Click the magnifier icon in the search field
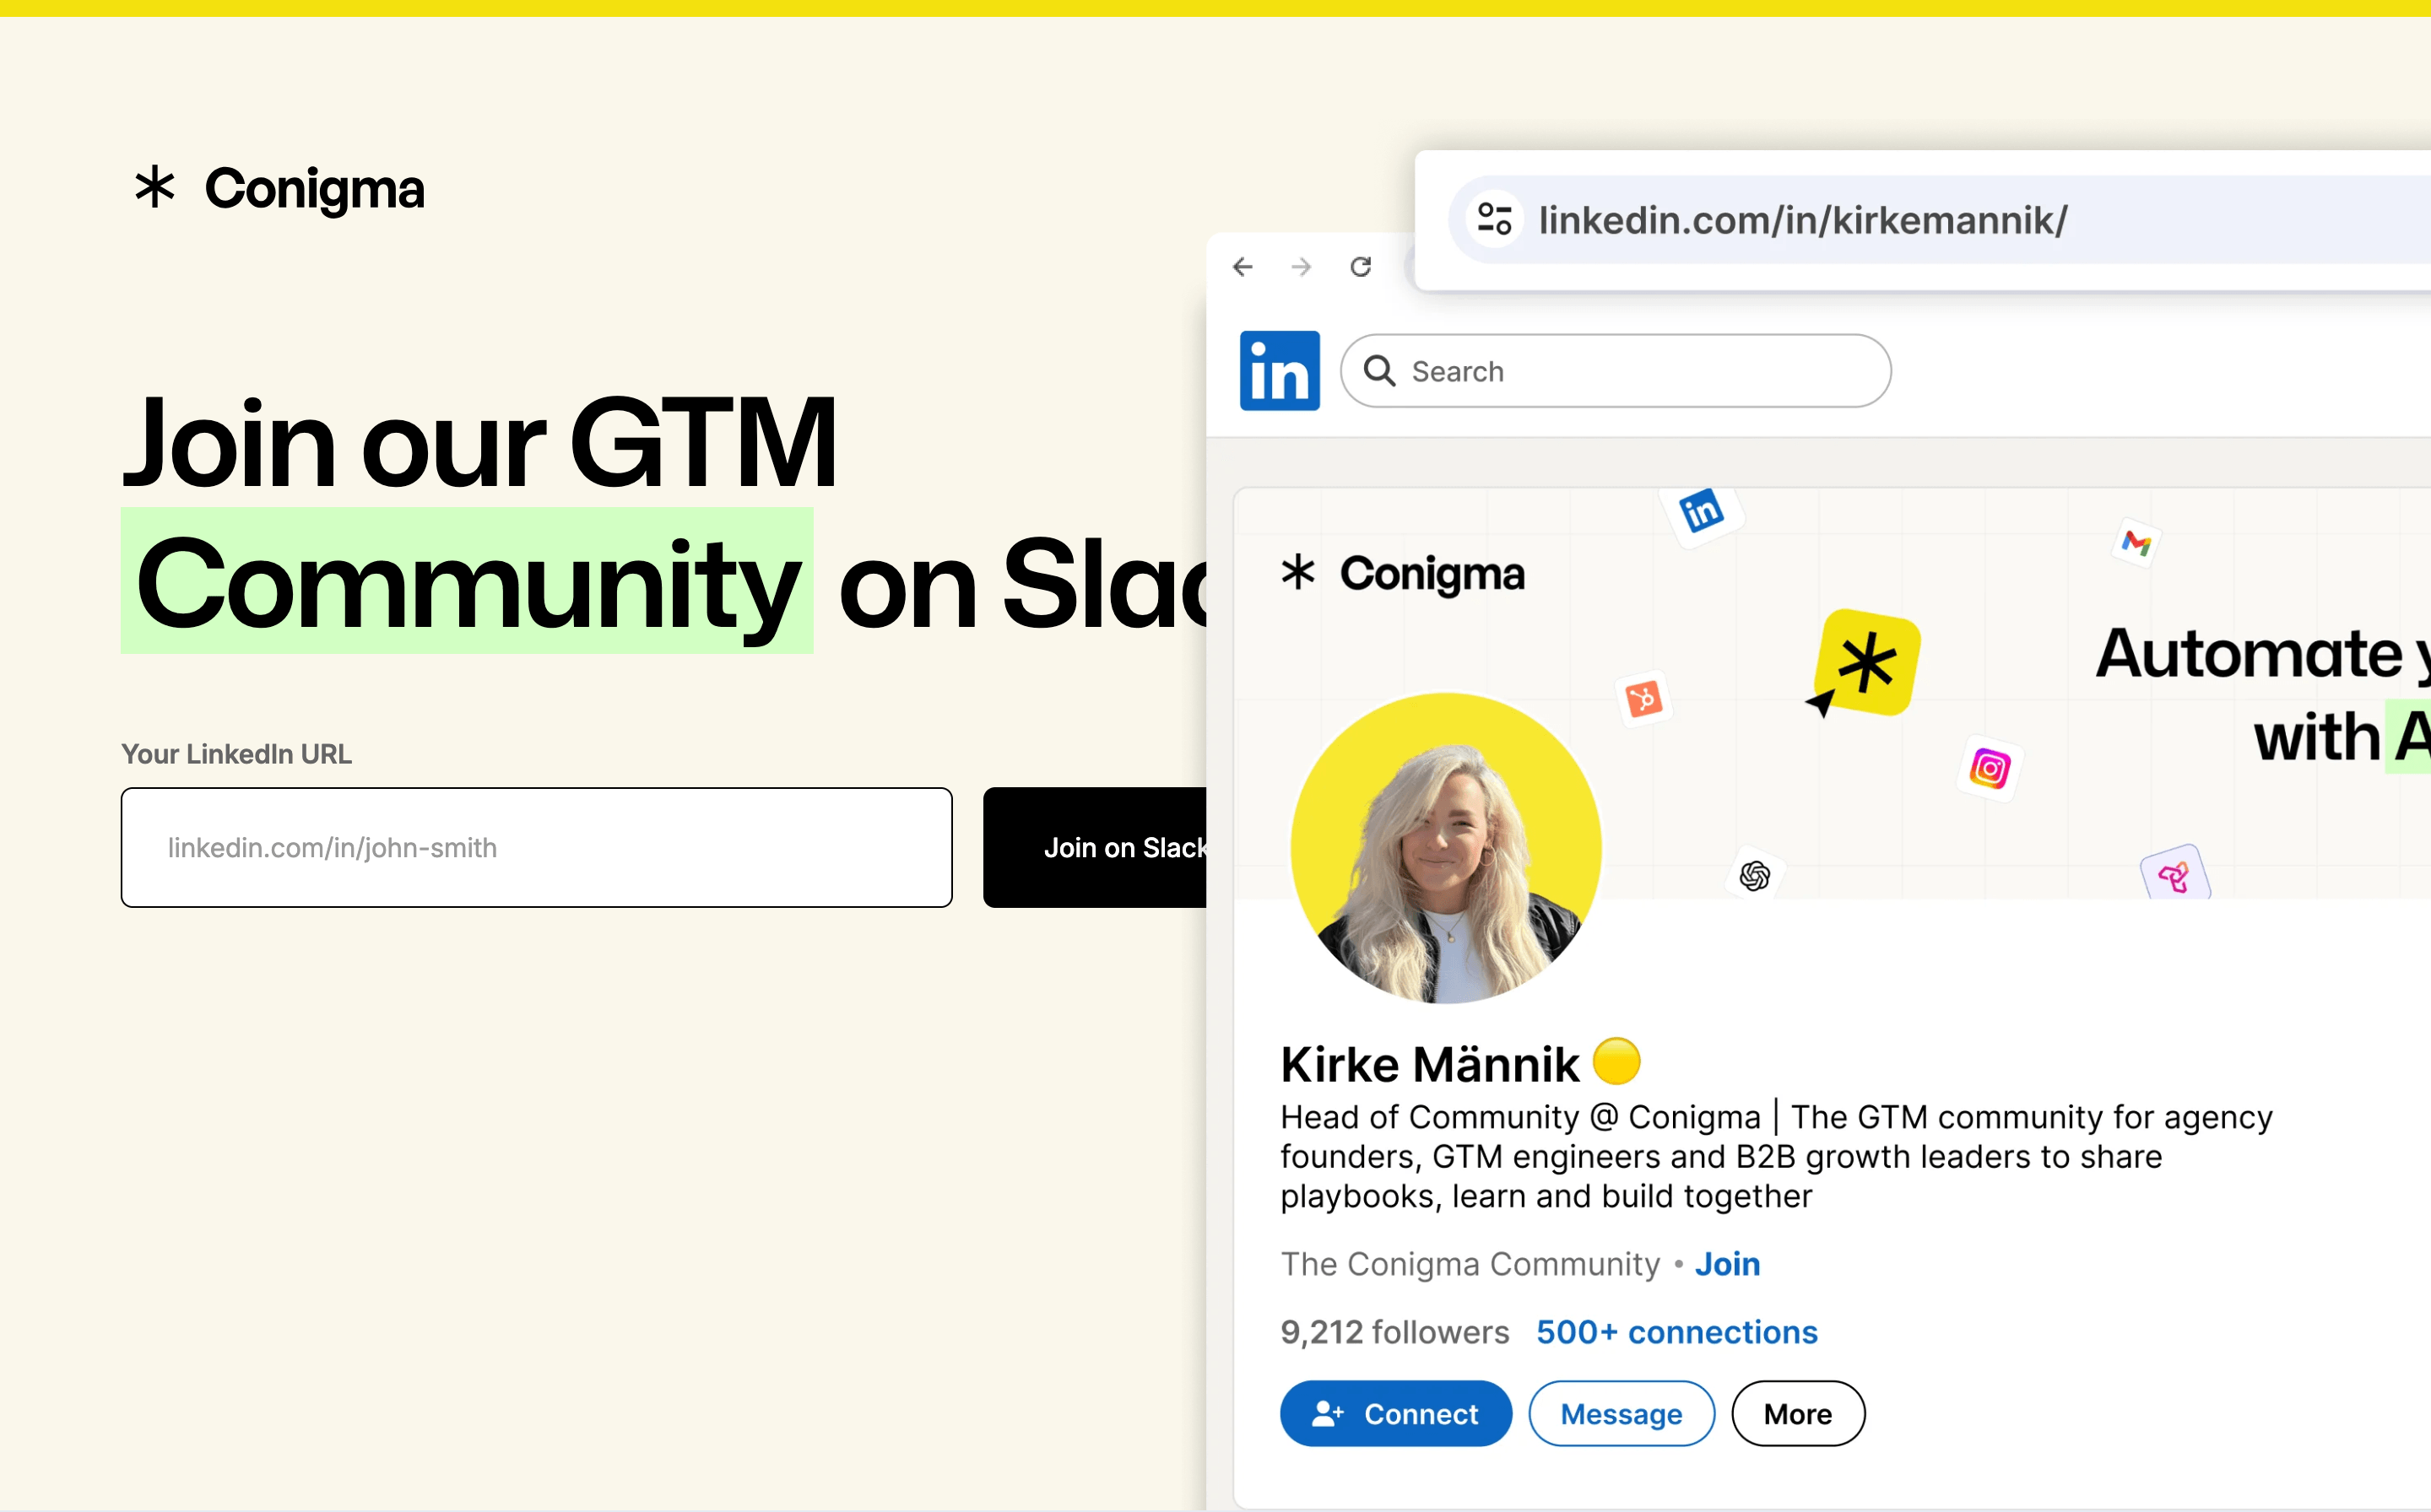Viewport: 2431px width, 1512px height. pyautogui.click(x=1379, y=371)
